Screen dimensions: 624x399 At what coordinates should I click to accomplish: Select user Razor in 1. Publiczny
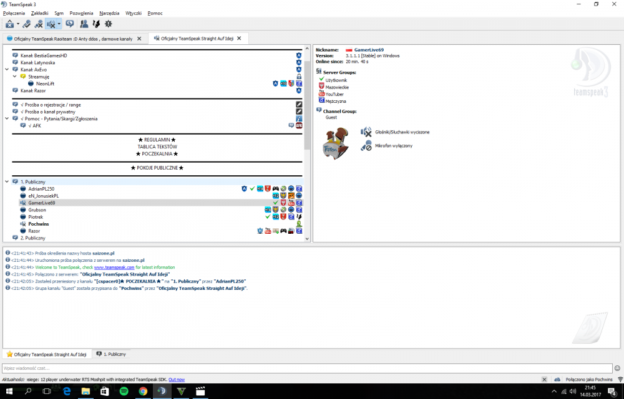(x=34, y=231)
